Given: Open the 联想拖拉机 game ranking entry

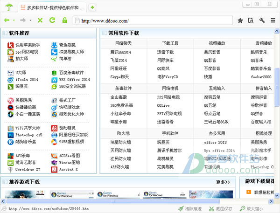Looking at the screenshot, I should (x=264, y=192).
